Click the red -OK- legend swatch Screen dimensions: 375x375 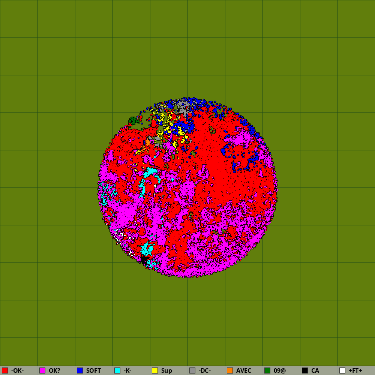coord(5,370)
